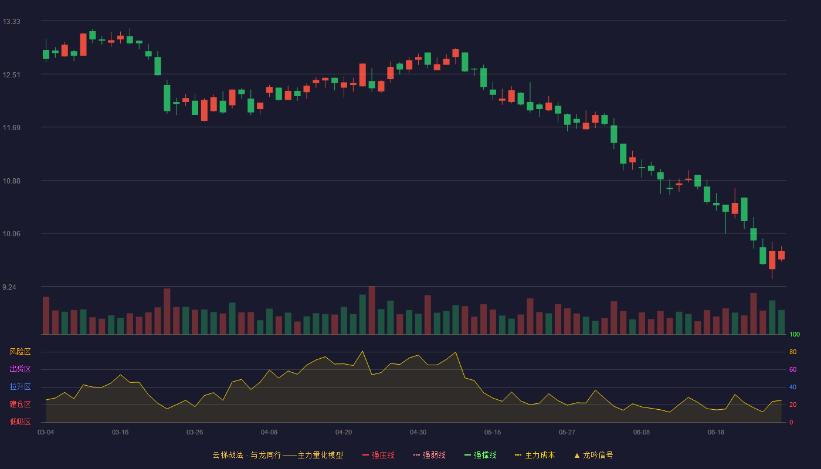Toggle the 龙吟信号 legend entry
Viewport: 821px width, 469px height.
(x=593, y=455)
